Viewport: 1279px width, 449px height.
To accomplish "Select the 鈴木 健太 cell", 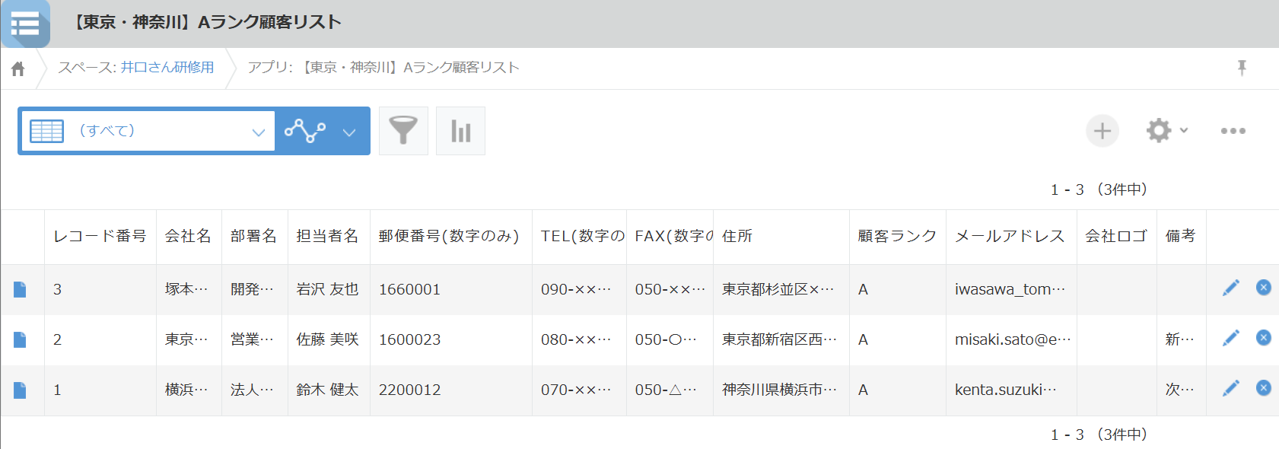I will [328, 390].
